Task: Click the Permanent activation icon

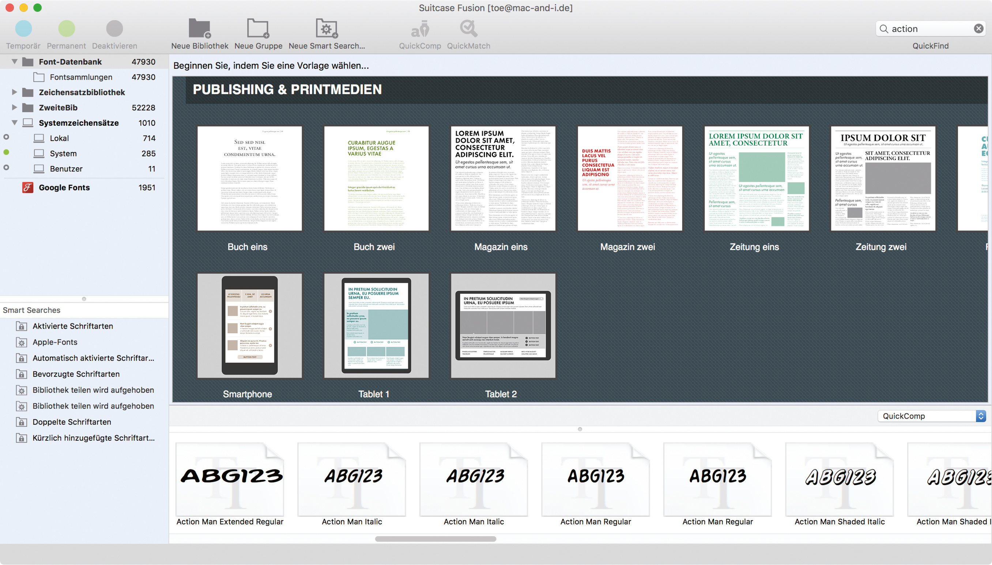Action: point(67,29)
